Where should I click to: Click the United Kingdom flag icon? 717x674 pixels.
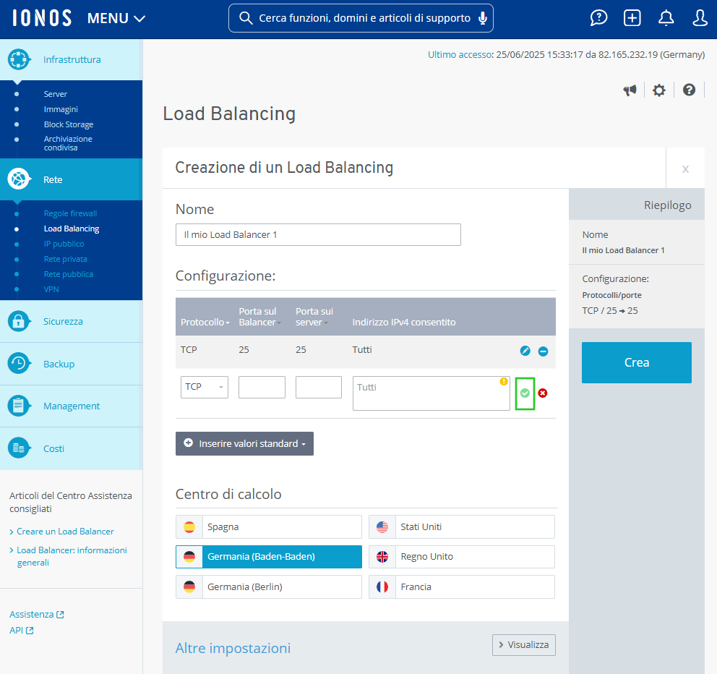[382, 557]
